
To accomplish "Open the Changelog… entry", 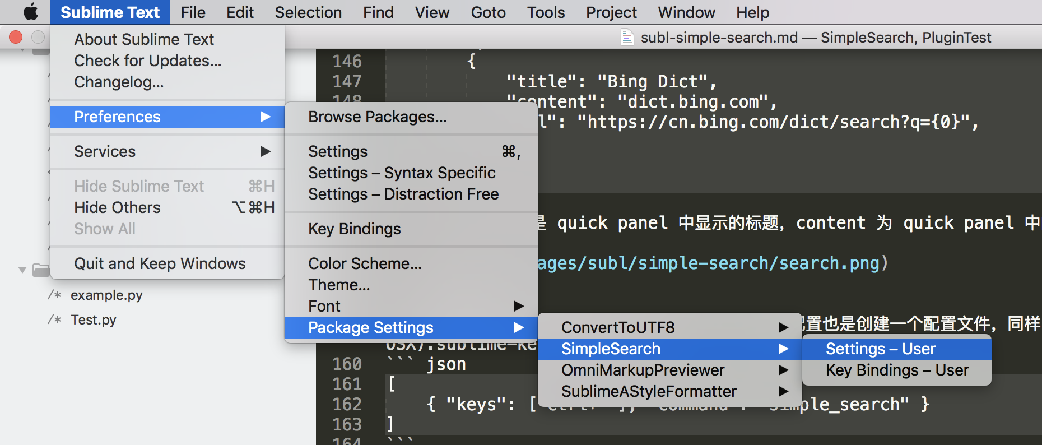I will pos(168,82).
